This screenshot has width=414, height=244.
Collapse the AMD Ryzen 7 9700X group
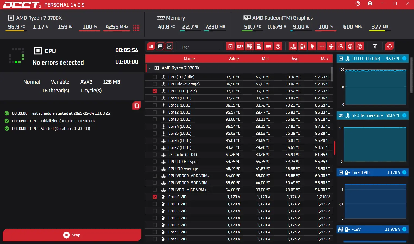point(150,68)
